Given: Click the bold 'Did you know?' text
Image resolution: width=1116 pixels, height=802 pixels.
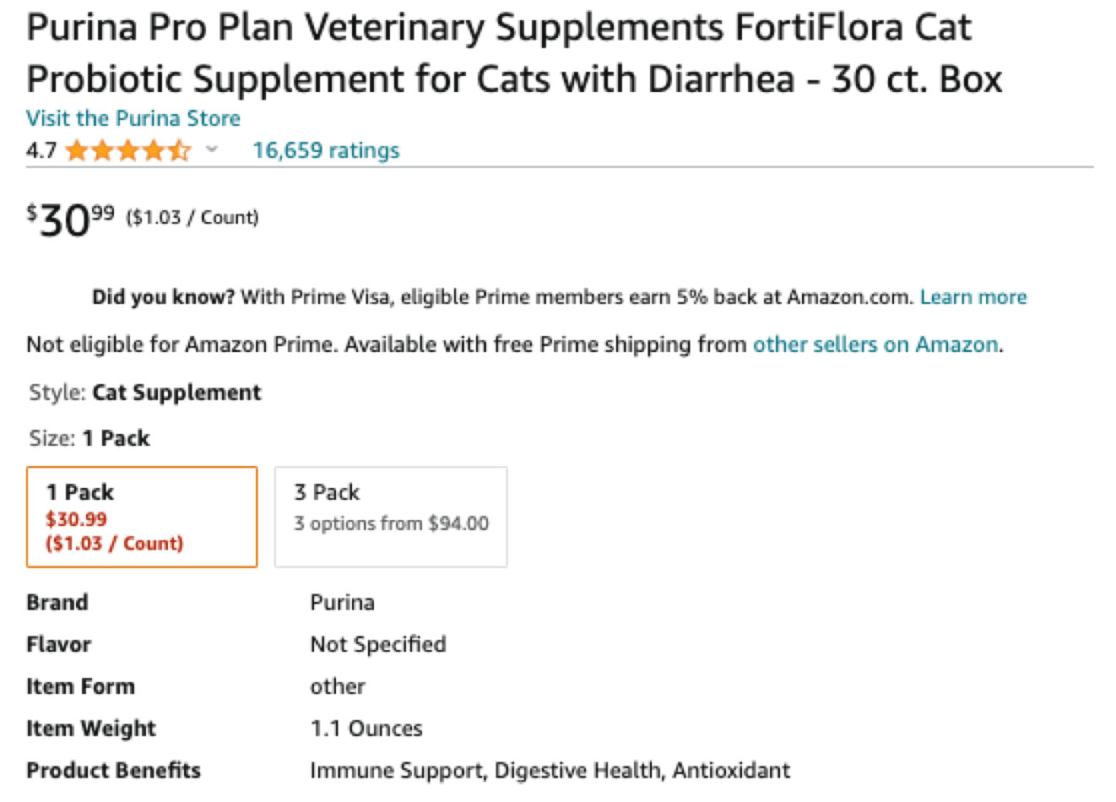Looking at the screenshot, I should (x=163, y=297).
